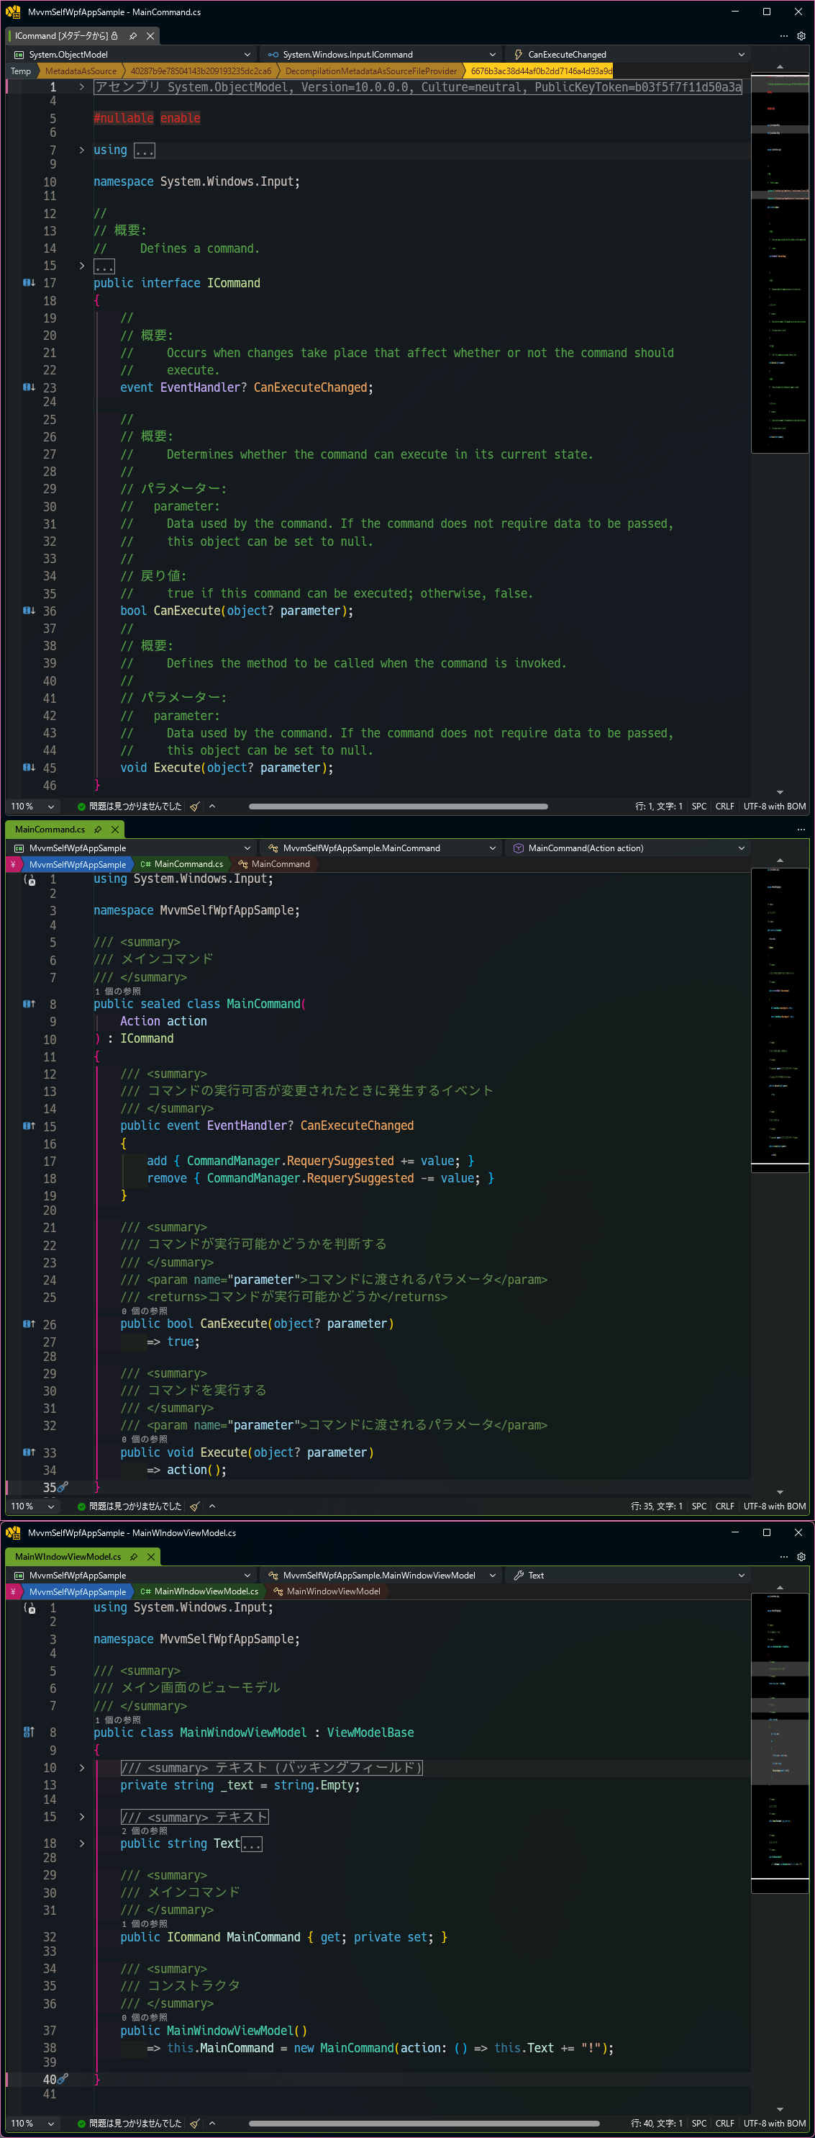Click implements glyph beside MainCommand class line 8

[x=28, y=1005]
